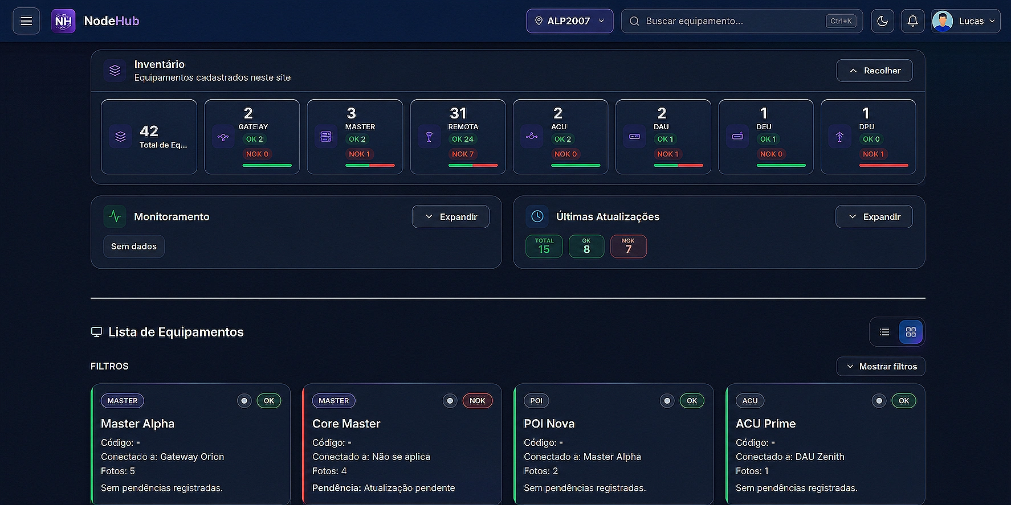Viewport: 1011px width, 505px height.
Task: Open the Total de Eq 42 inventory card
Action: [149, 137]
